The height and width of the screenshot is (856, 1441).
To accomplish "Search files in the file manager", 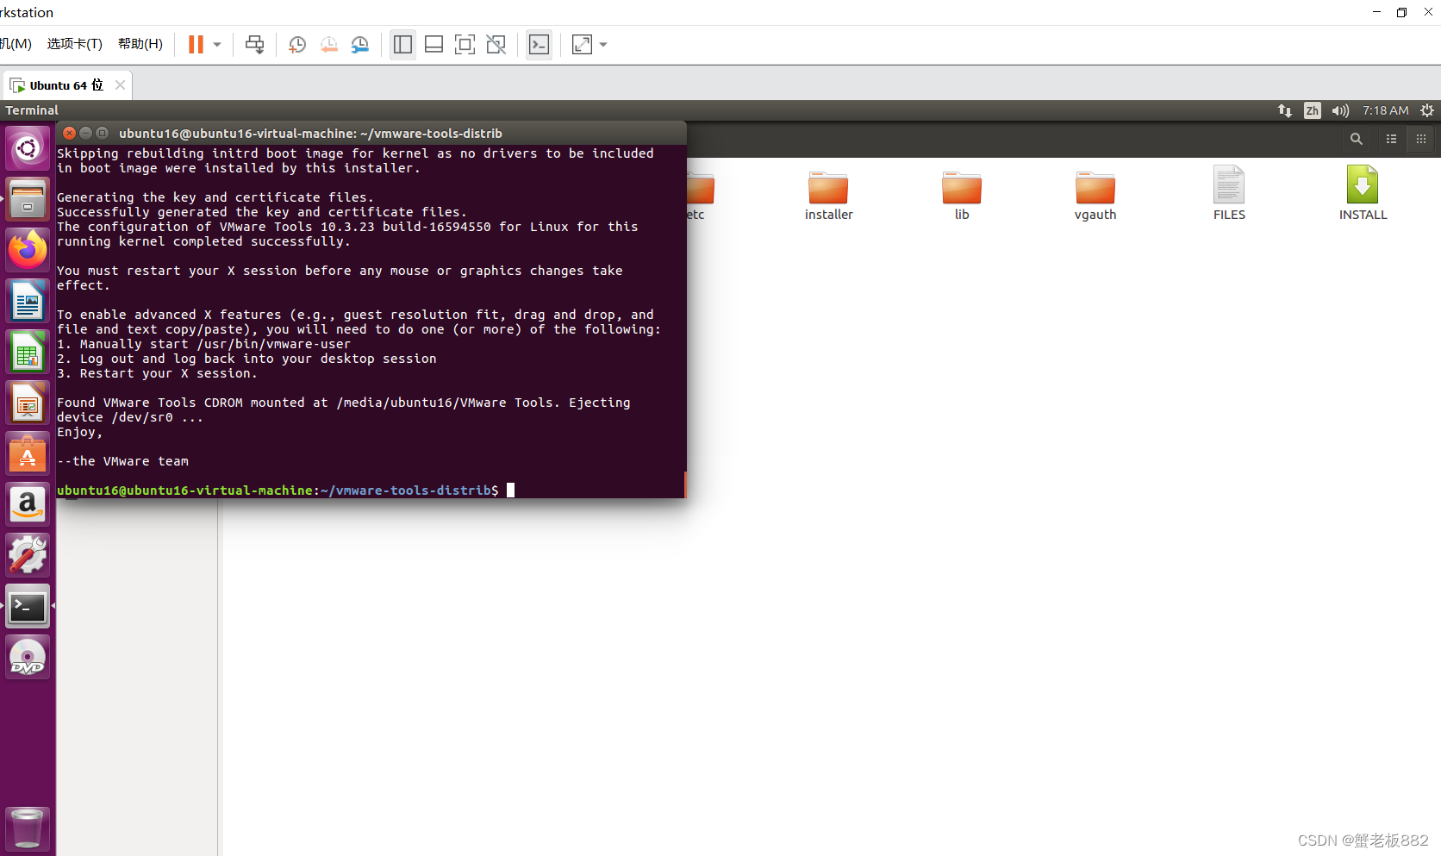I will (1357, 139).
